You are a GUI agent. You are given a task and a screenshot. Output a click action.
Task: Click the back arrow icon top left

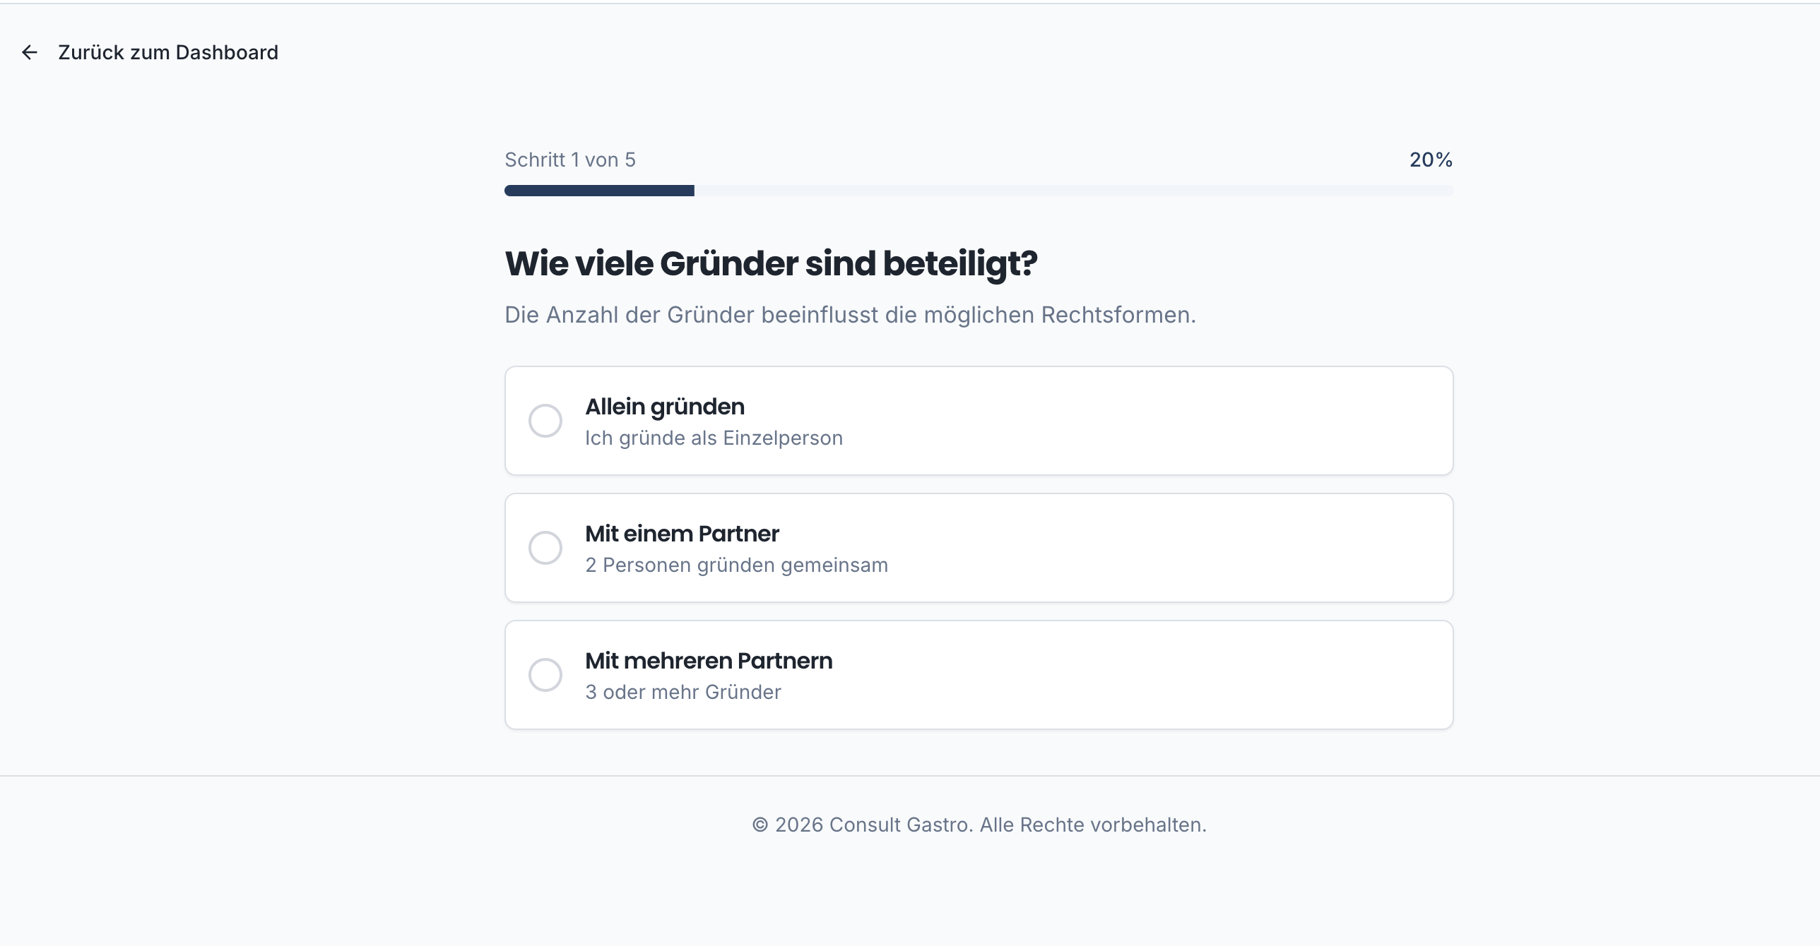(x=30, y=52)
